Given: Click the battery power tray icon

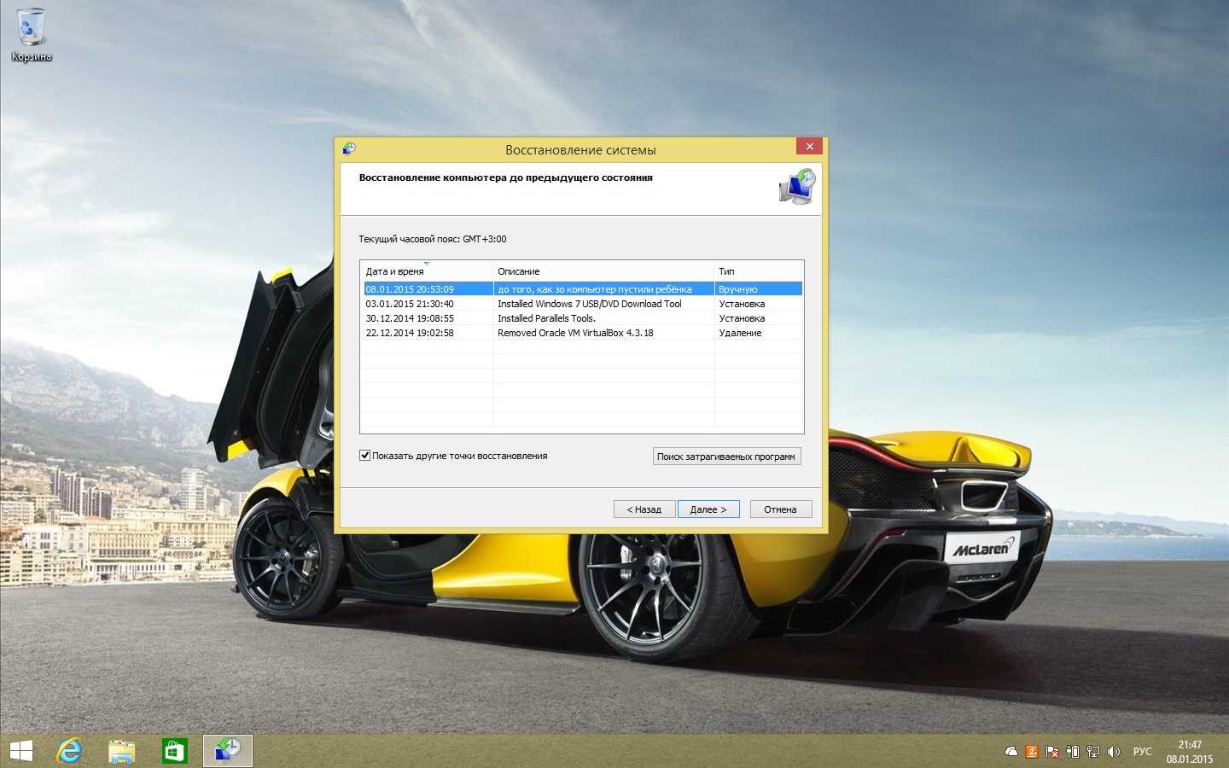Looking at the screenshot, I should (1073, 752).
